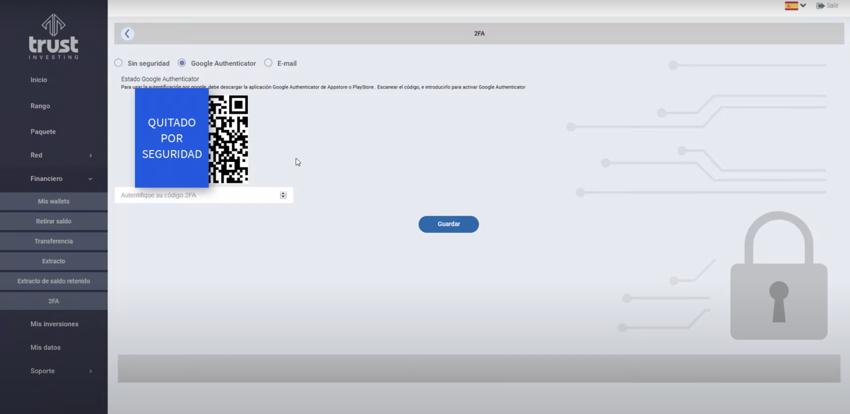
Task: Open Mis wallets in sidebar
Action: (54, 201)
